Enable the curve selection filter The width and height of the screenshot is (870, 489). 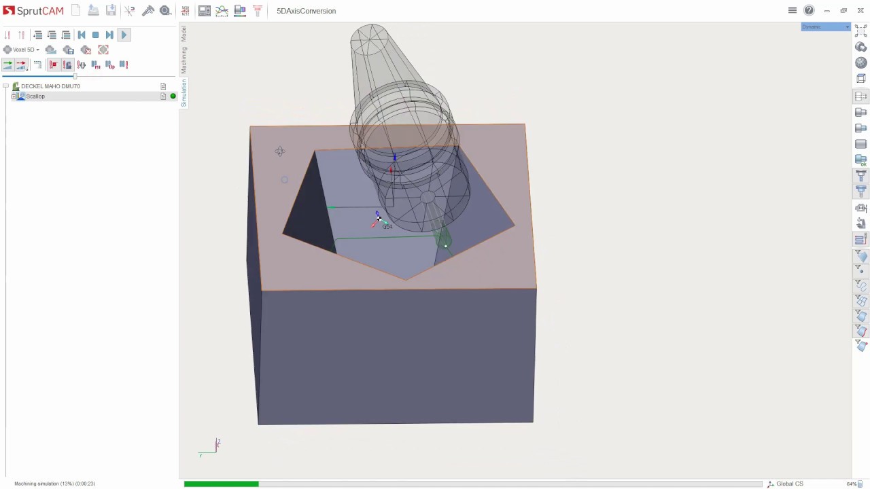(861, 285)
